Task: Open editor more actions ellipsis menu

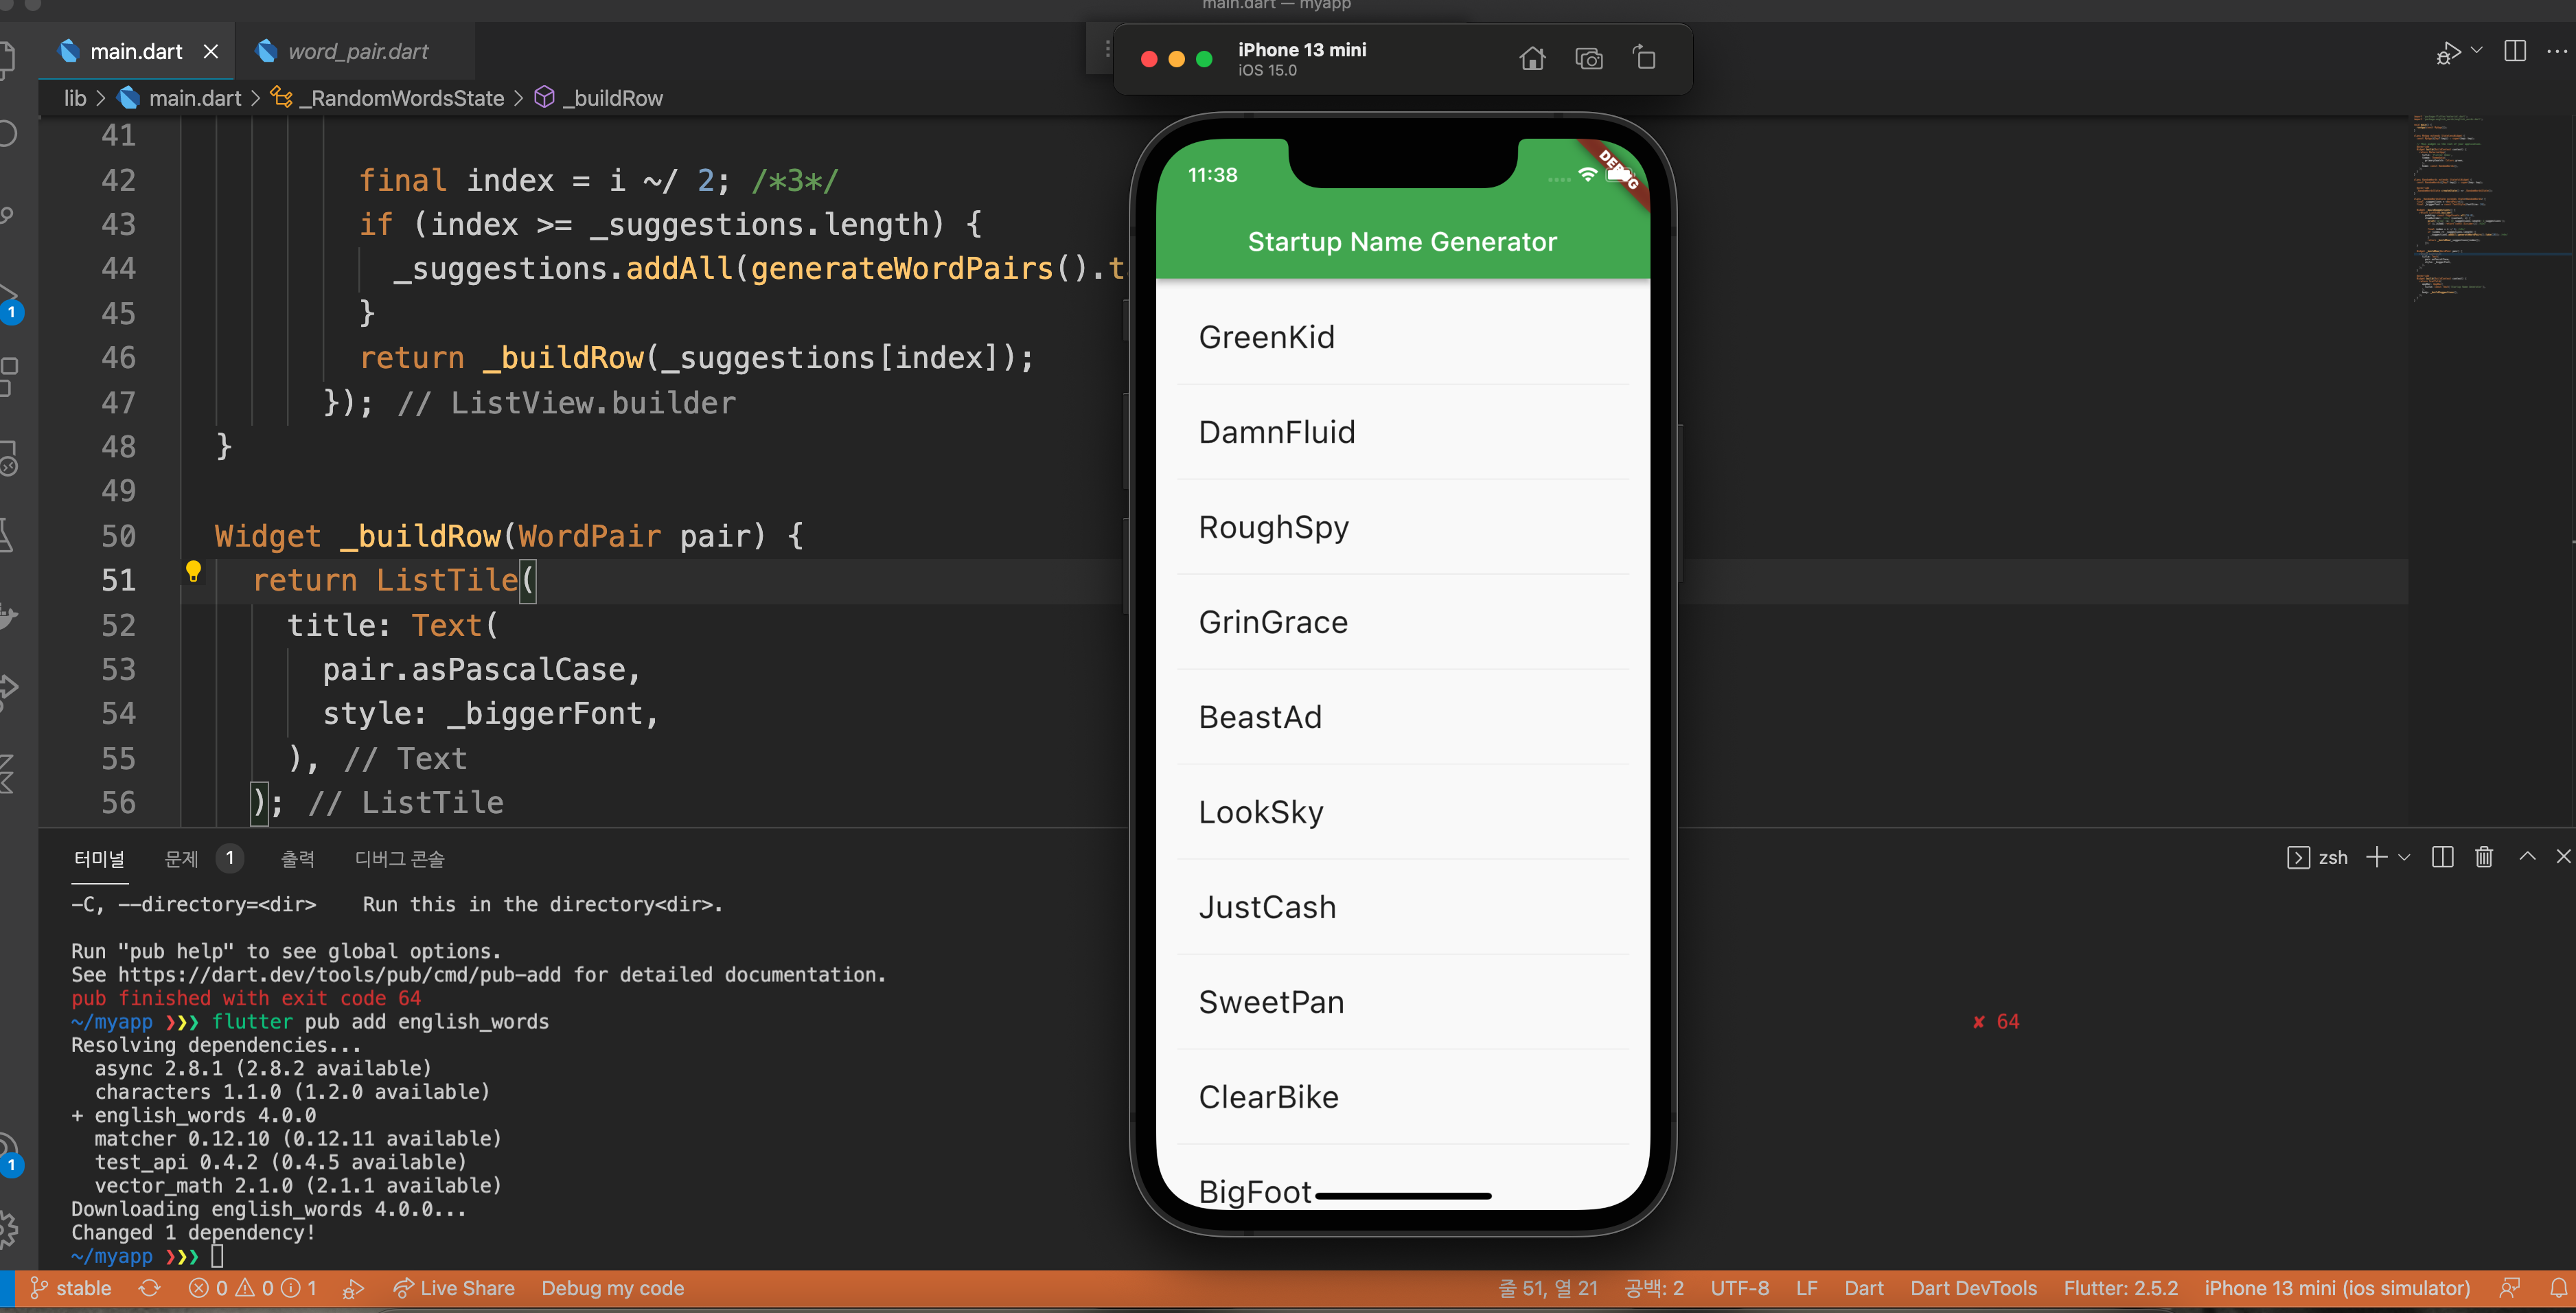Action: tap(2556, 51)
